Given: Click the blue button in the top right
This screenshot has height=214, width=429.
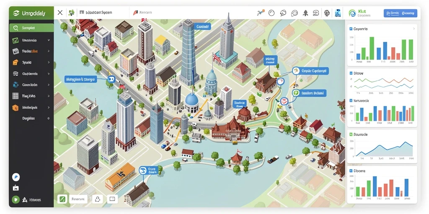Looking at the screenshot, I should pyautogui.click(x=400, y=13).
